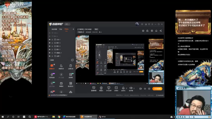Click the edit pencil beside 万智牌 category
The height and width of the screenshot is (119, 212).
coord(83,32)
